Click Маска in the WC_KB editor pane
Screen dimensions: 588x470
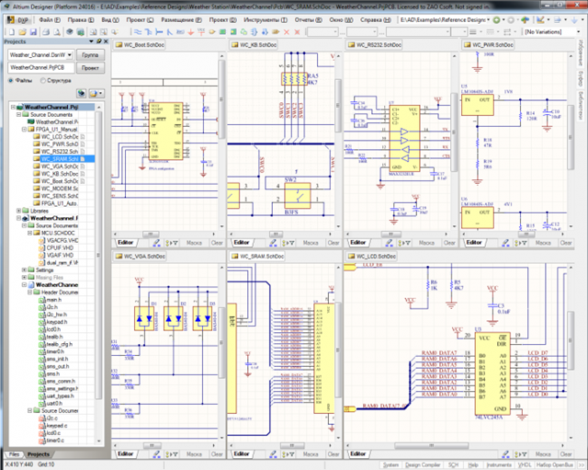point(311,243)
